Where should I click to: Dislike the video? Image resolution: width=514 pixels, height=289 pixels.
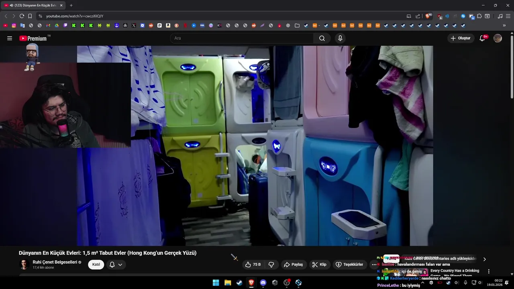[271, 265]
